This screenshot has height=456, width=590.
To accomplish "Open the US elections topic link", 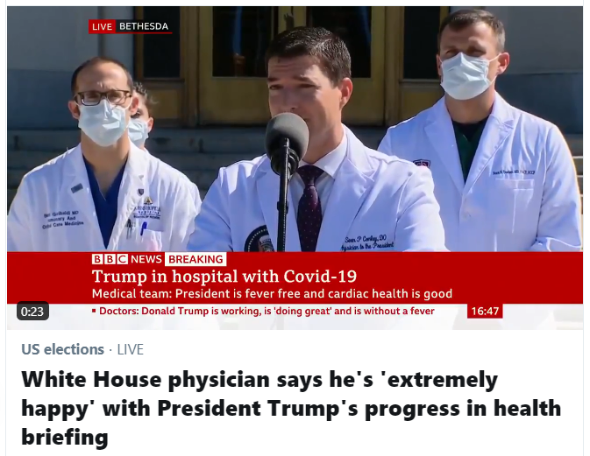I will (62, 349).
